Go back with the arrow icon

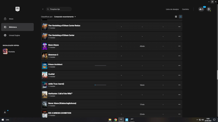coord(43,9)
